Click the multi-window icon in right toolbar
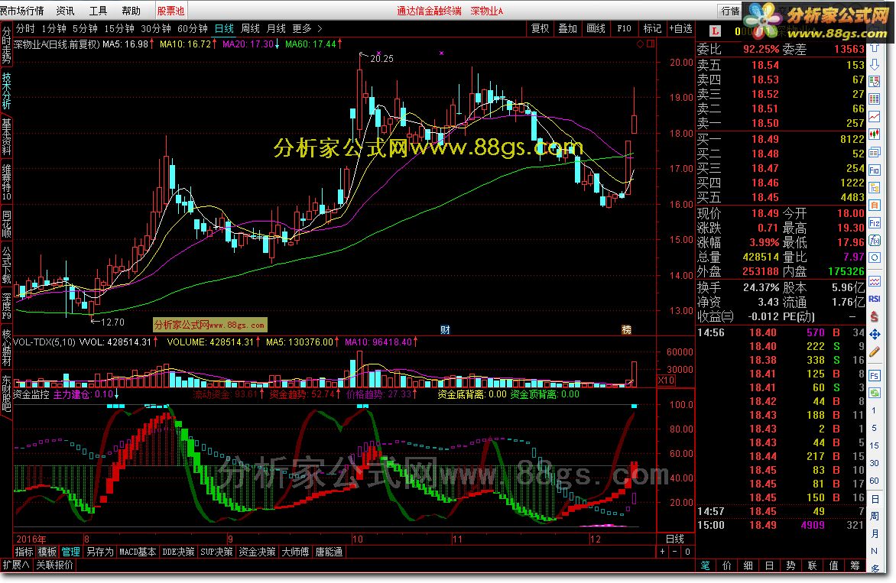This screenshot has width=896, height=583. coord(875,153)
